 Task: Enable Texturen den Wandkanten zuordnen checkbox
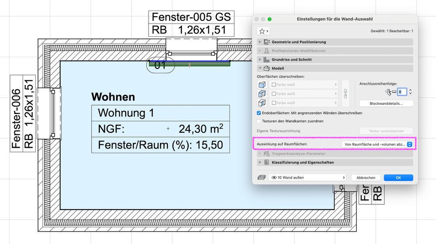[259, 121]
